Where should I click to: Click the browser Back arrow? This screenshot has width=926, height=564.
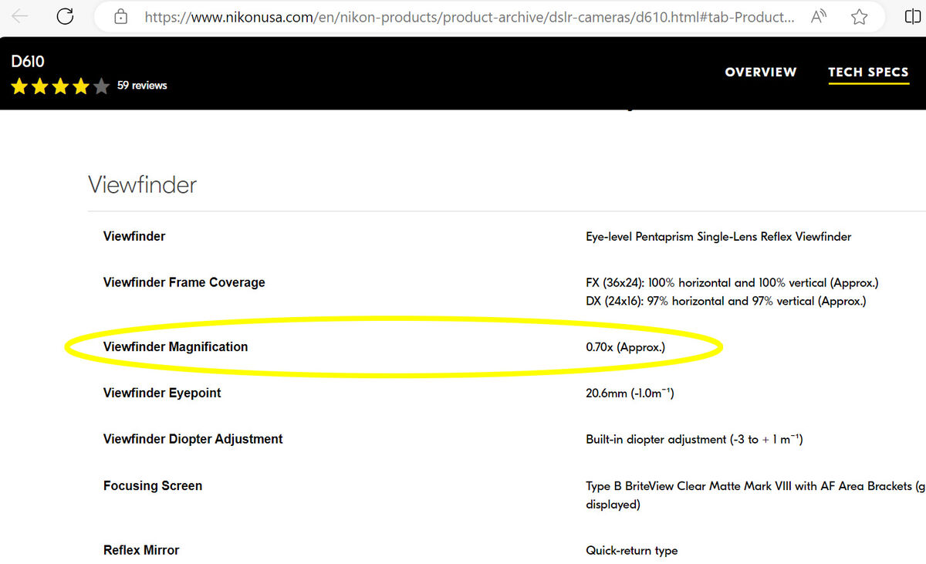pyautogui.click(x=20, y=16)
